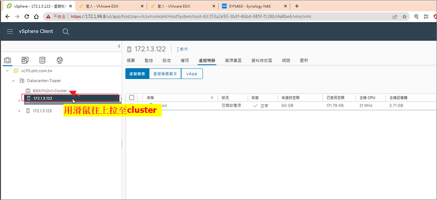The height and width of the screenshot is (200, 437).
Task: Click the browser forward arrow
Action: pos(17,17)
